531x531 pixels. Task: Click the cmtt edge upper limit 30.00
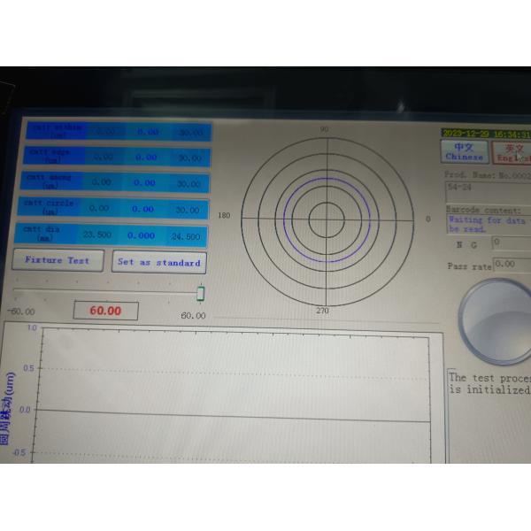pos(189,158)
